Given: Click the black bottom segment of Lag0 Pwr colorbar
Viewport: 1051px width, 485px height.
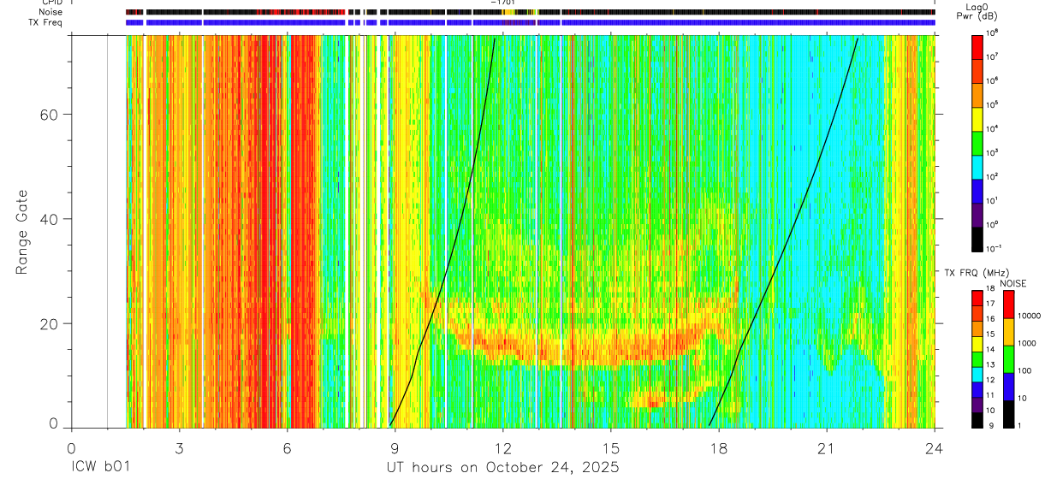Looking at the screenshot, I should [x=978, y=237].
